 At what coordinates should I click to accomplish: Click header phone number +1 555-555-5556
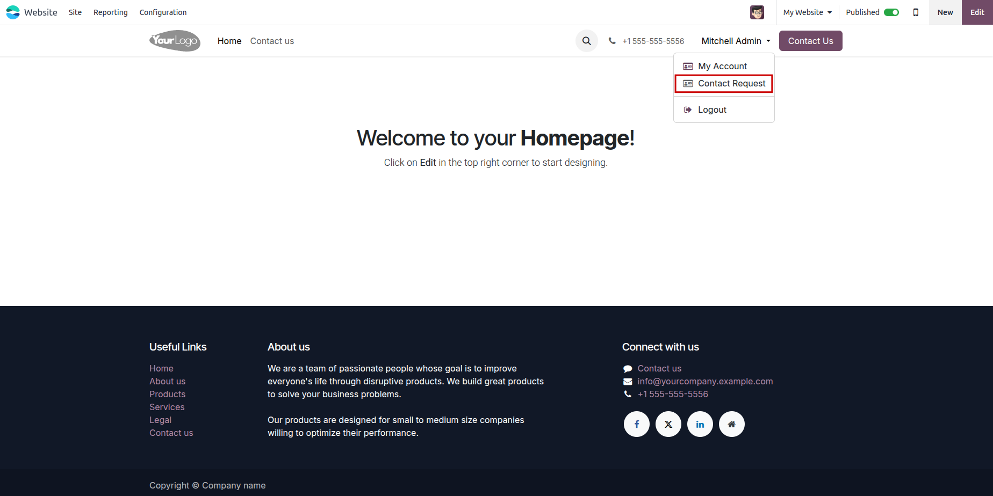653,41
